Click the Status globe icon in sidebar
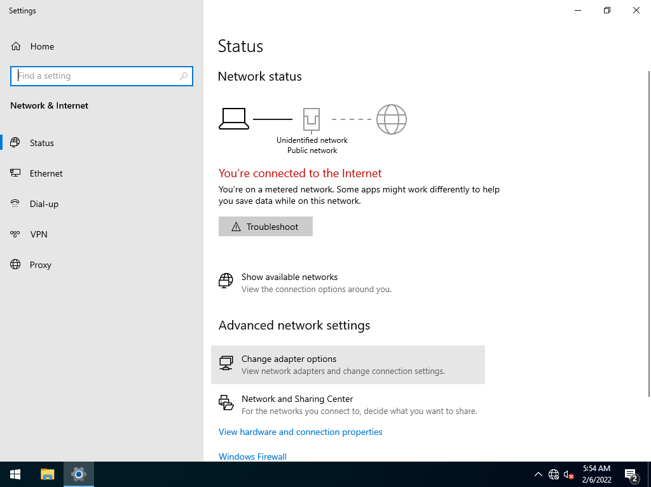 tap(15, 143)
